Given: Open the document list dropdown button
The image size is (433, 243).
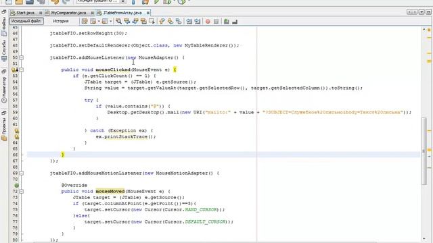Looking at the screenshot, I should point(421,12).
